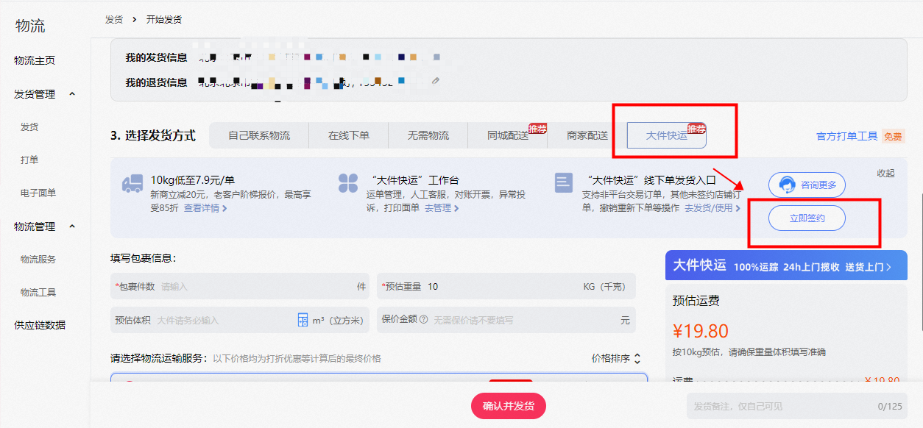Toggle 价格排序 sorting
Viewport: 923px width, 428px height.
tap(616, 359)
